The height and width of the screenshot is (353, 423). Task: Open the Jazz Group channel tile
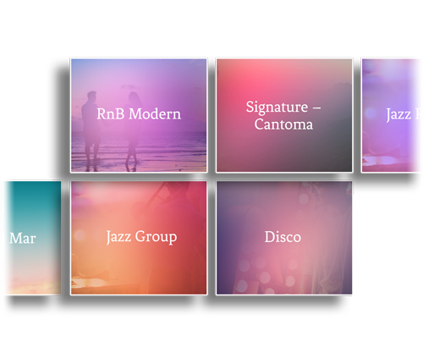[x=139, y=238]
